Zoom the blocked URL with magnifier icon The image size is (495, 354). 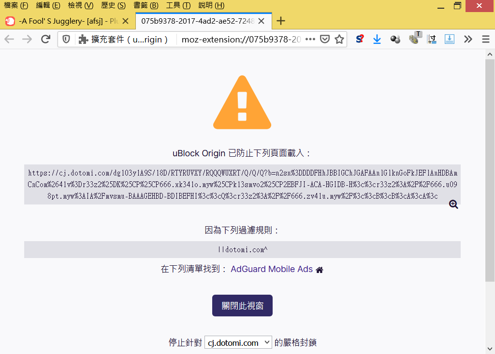453,204
